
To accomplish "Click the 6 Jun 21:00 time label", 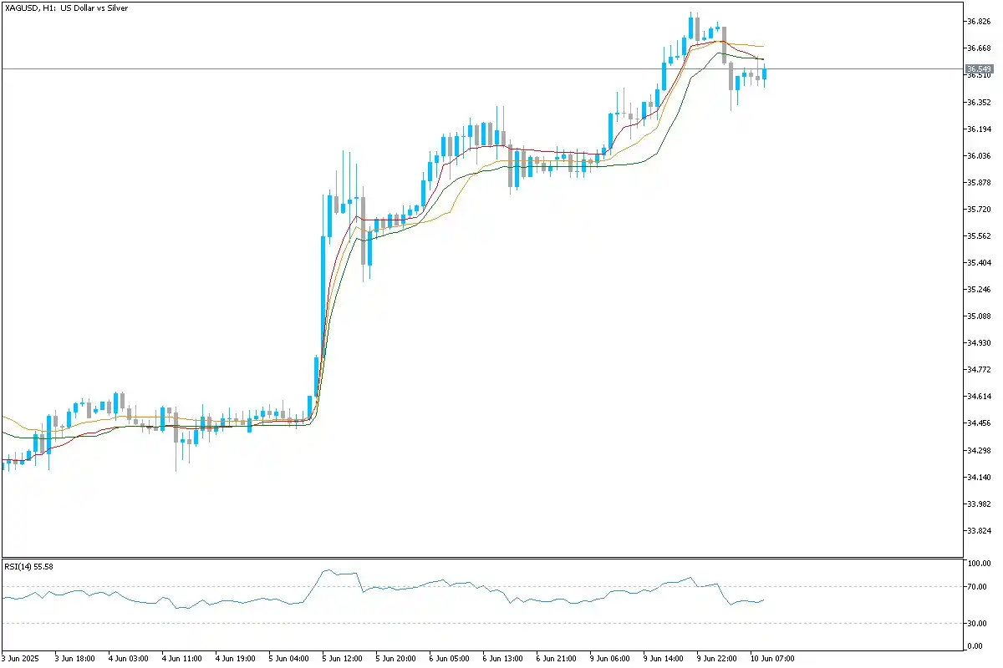I will click(556, 659).
